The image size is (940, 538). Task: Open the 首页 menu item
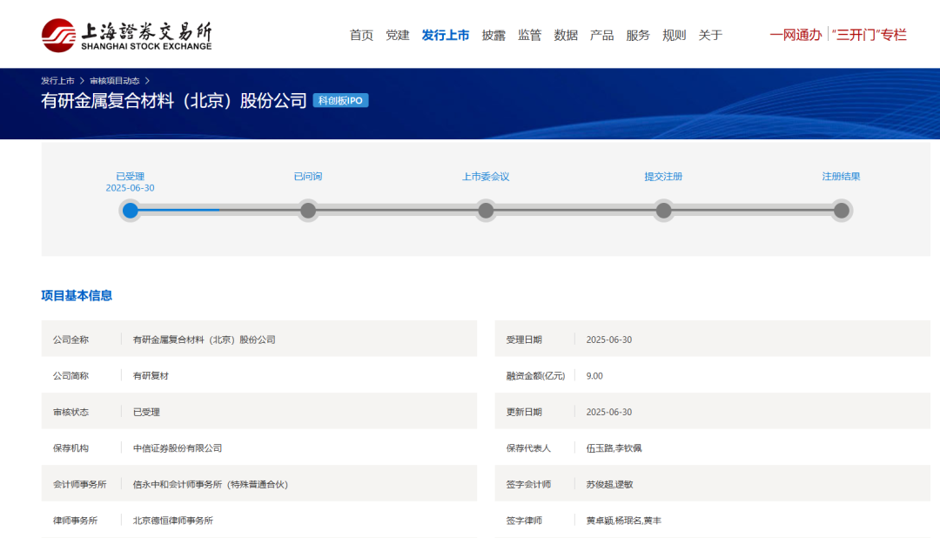click(361, 36)
